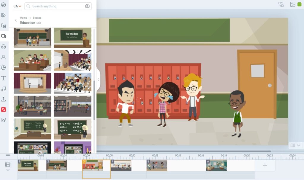The width and height of the screenshot is (304, 180).
Task: Click the Upload icon in sidebar
Action: [x=4, y=99]
